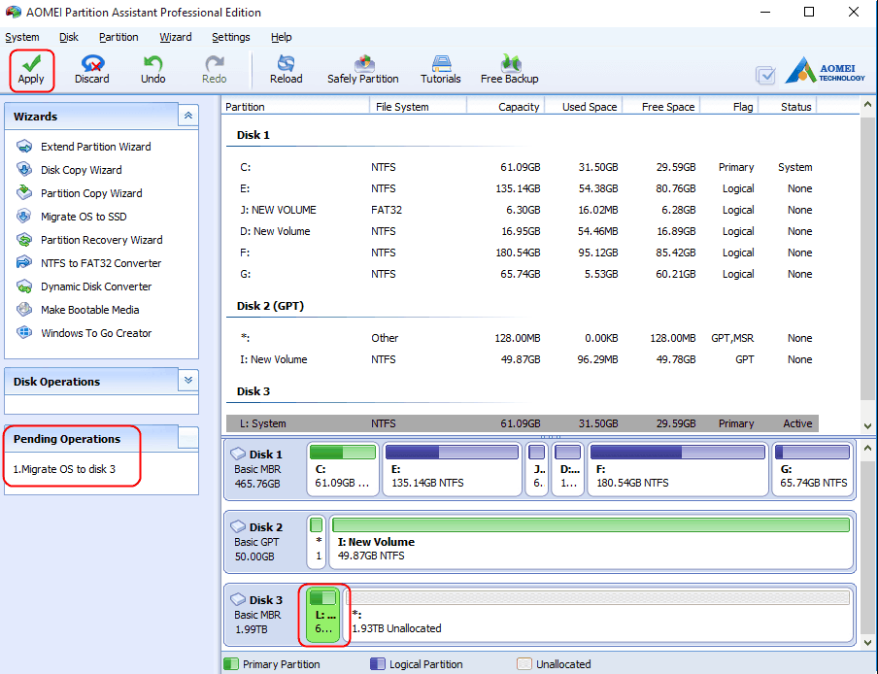Undo the last operation
The width and height of the screenshot is (878, 674).
click(152, 70)
